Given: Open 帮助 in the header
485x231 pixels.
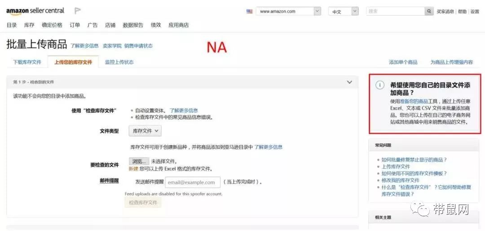Looking at the screenshot, I should pyautogui.click(x=462, y=11).
